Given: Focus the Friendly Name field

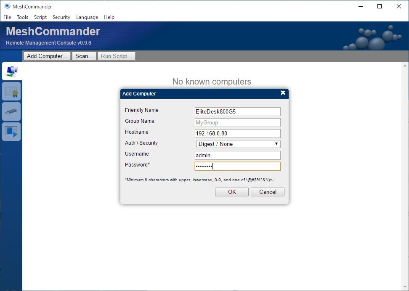Looking at the screenshot, I should 238,111.
